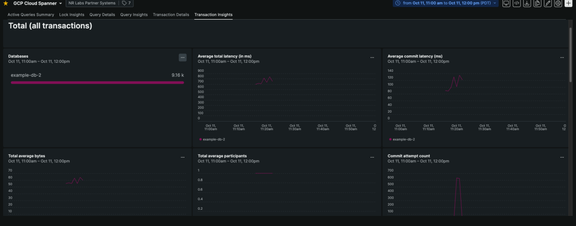Click the favorite star icon
The width and height of the screenshot is (576, 226).
6,3
